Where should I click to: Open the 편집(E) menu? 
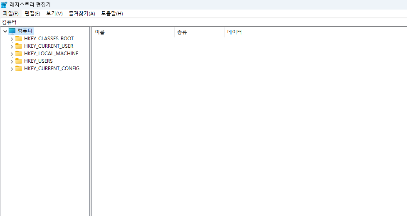coord(32,13)
